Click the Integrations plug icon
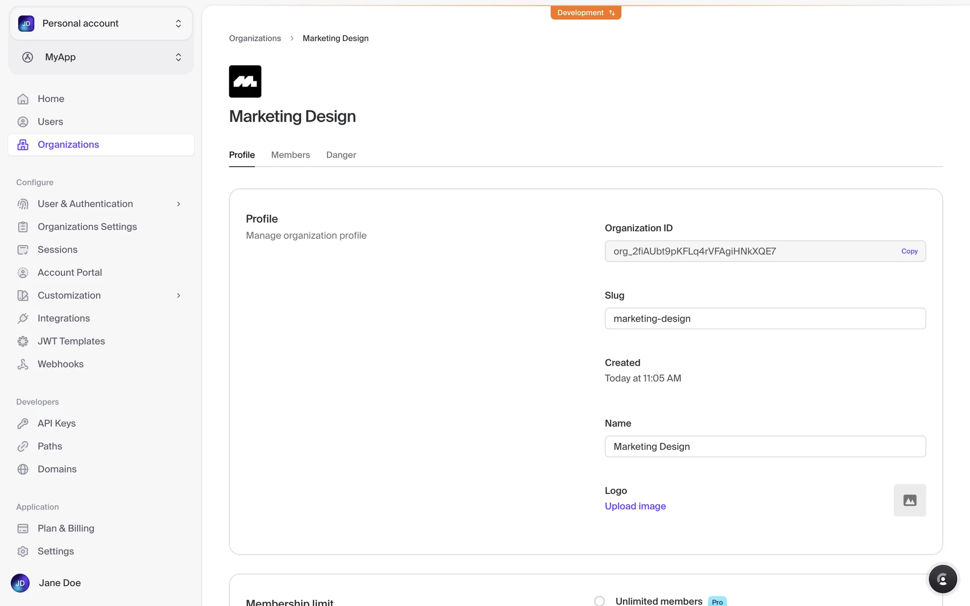This screenshot has width=970, height=606. pyautogui.click(x=23, y=319)
